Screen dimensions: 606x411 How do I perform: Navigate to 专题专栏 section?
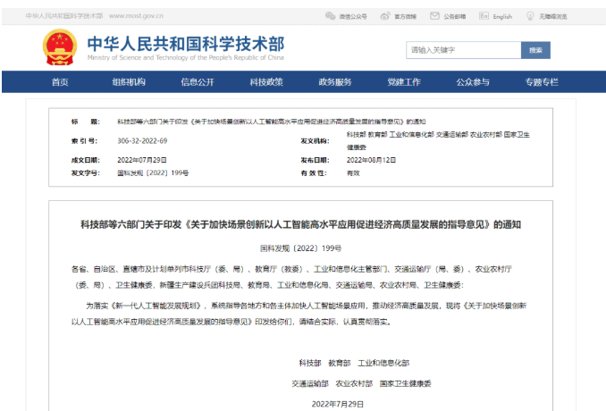pyautogui.click(x=542, y=82)
